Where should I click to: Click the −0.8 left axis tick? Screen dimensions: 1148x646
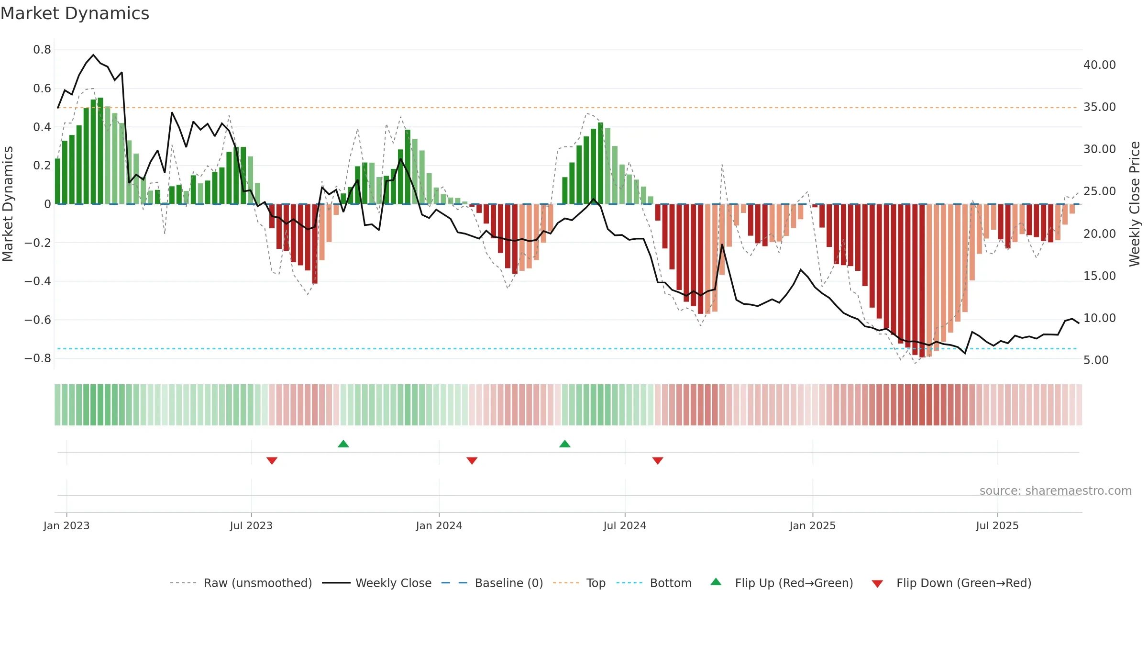pyautogui.click(x=38, y=358)
